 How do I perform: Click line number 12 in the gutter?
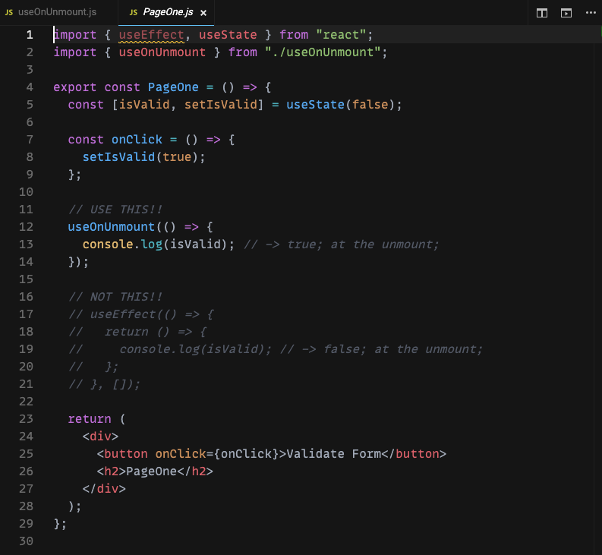[26, 227]
